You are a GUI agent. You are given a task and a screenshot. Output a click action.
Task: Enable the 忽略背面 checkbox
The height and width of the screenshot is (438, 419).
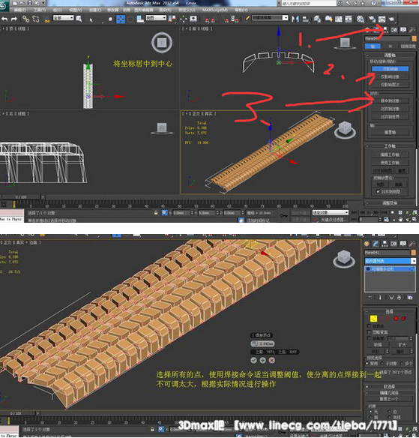pos(369,332)
